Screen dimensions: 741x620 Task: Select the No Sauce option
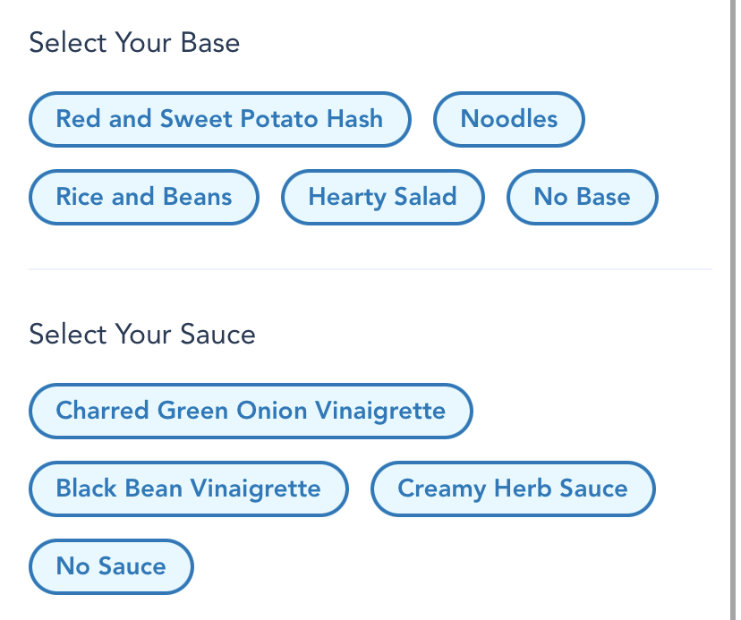click(111, 566)
